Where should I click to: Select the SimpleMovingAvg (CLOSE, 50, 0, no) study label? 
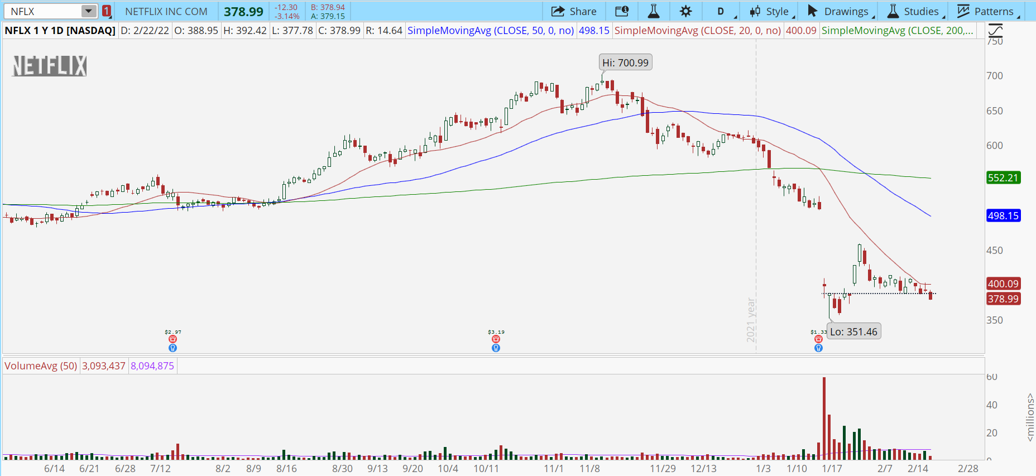point(491,31)
